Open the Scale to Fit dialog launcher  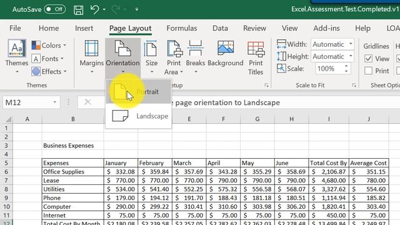[354, 86]
